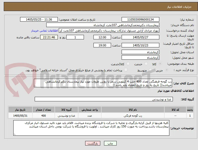Select the جزیی purchase type radio

167,70
